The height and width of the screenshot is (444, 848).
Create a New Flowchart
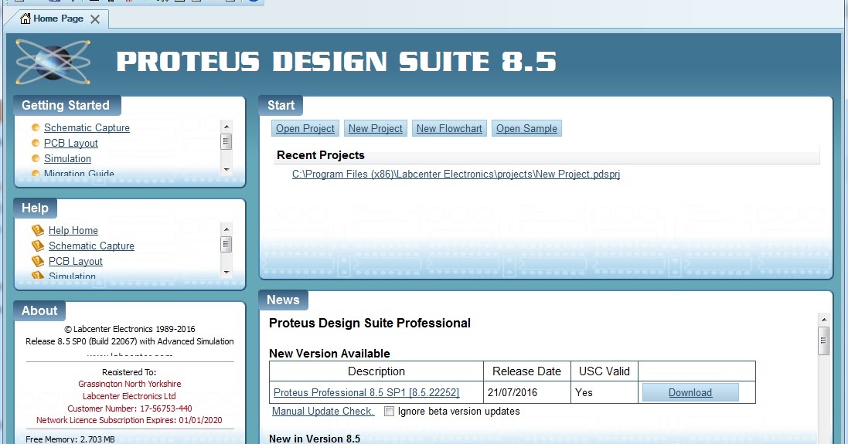tap(449, 128)
